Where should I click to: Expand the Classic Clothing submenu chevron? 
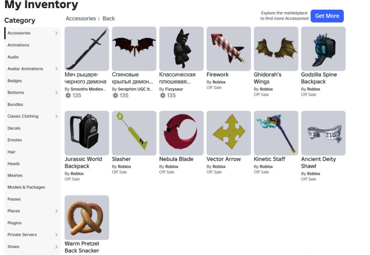coord(56,116)
